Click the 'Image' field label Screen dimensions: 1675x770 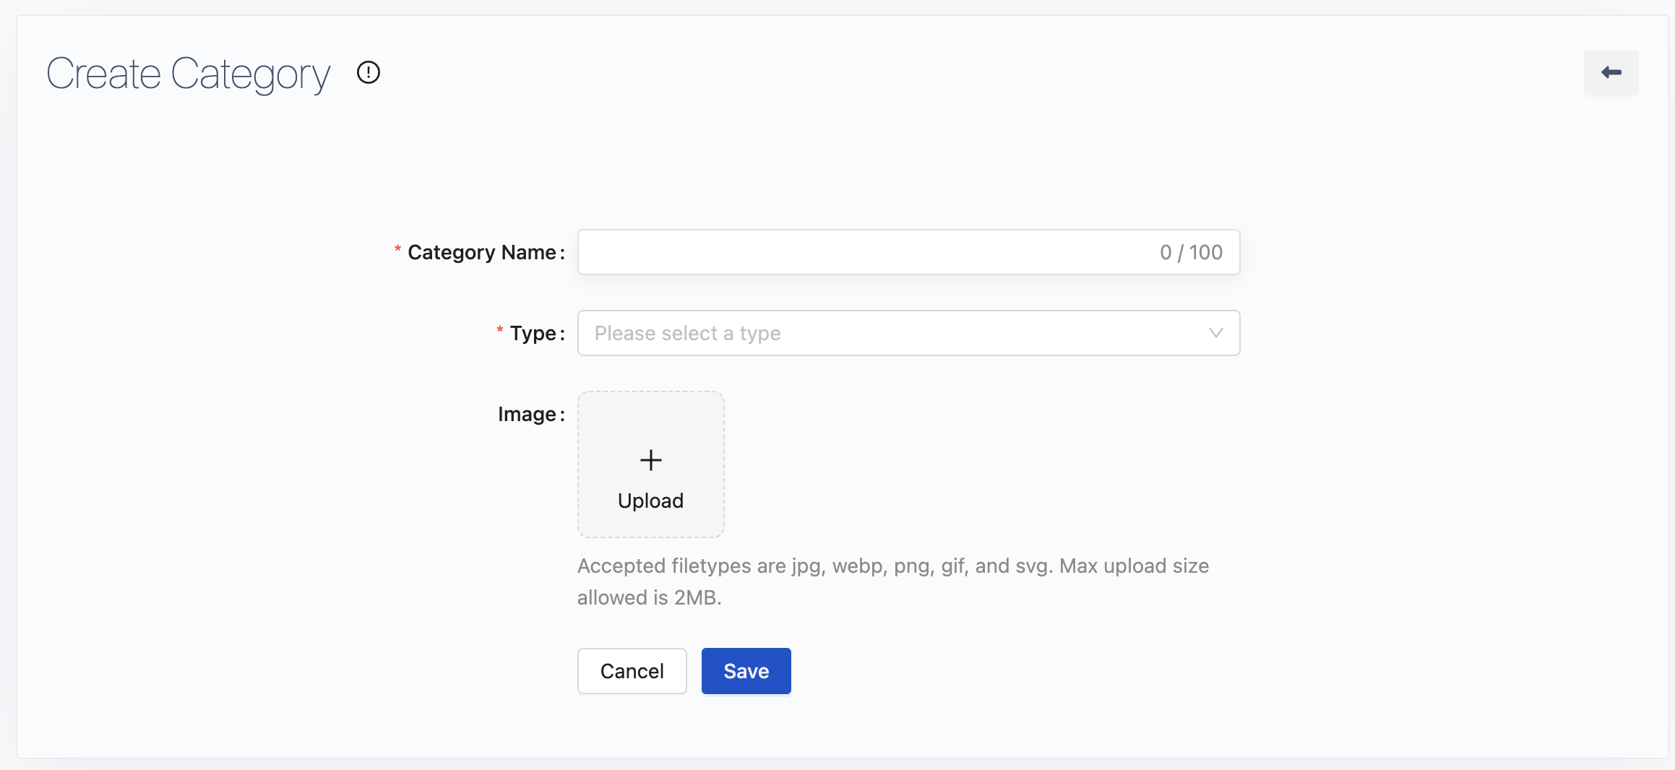(527, 414)
